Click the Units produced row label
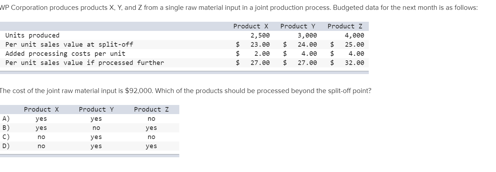The height and width of the screenshot is (172, 496). pos(32,35)
